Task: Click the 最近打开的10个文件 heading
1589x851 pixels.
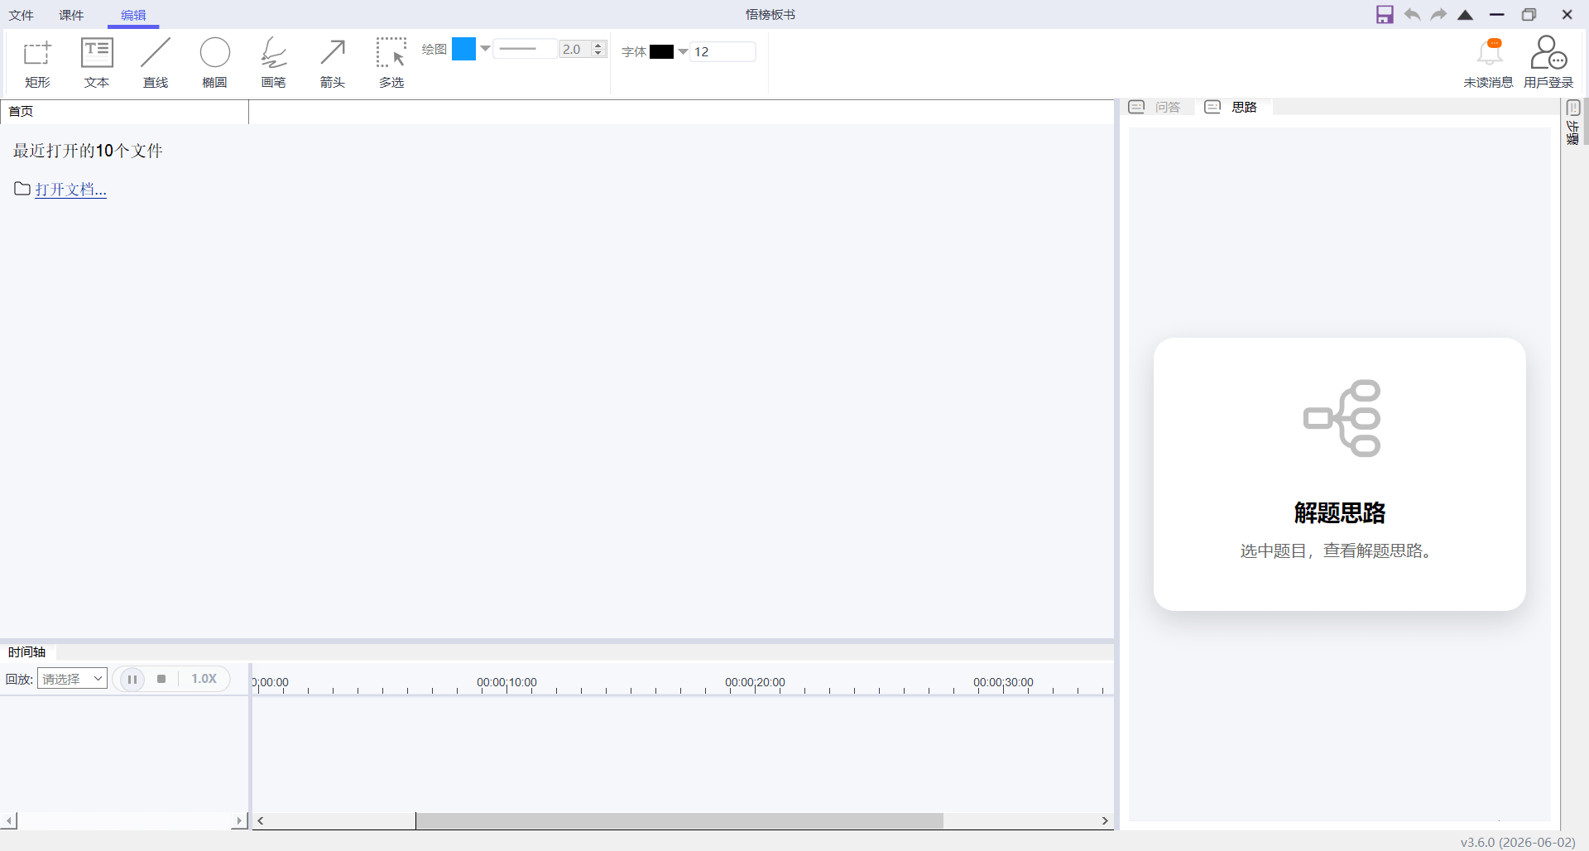Action: pos(88,151)
